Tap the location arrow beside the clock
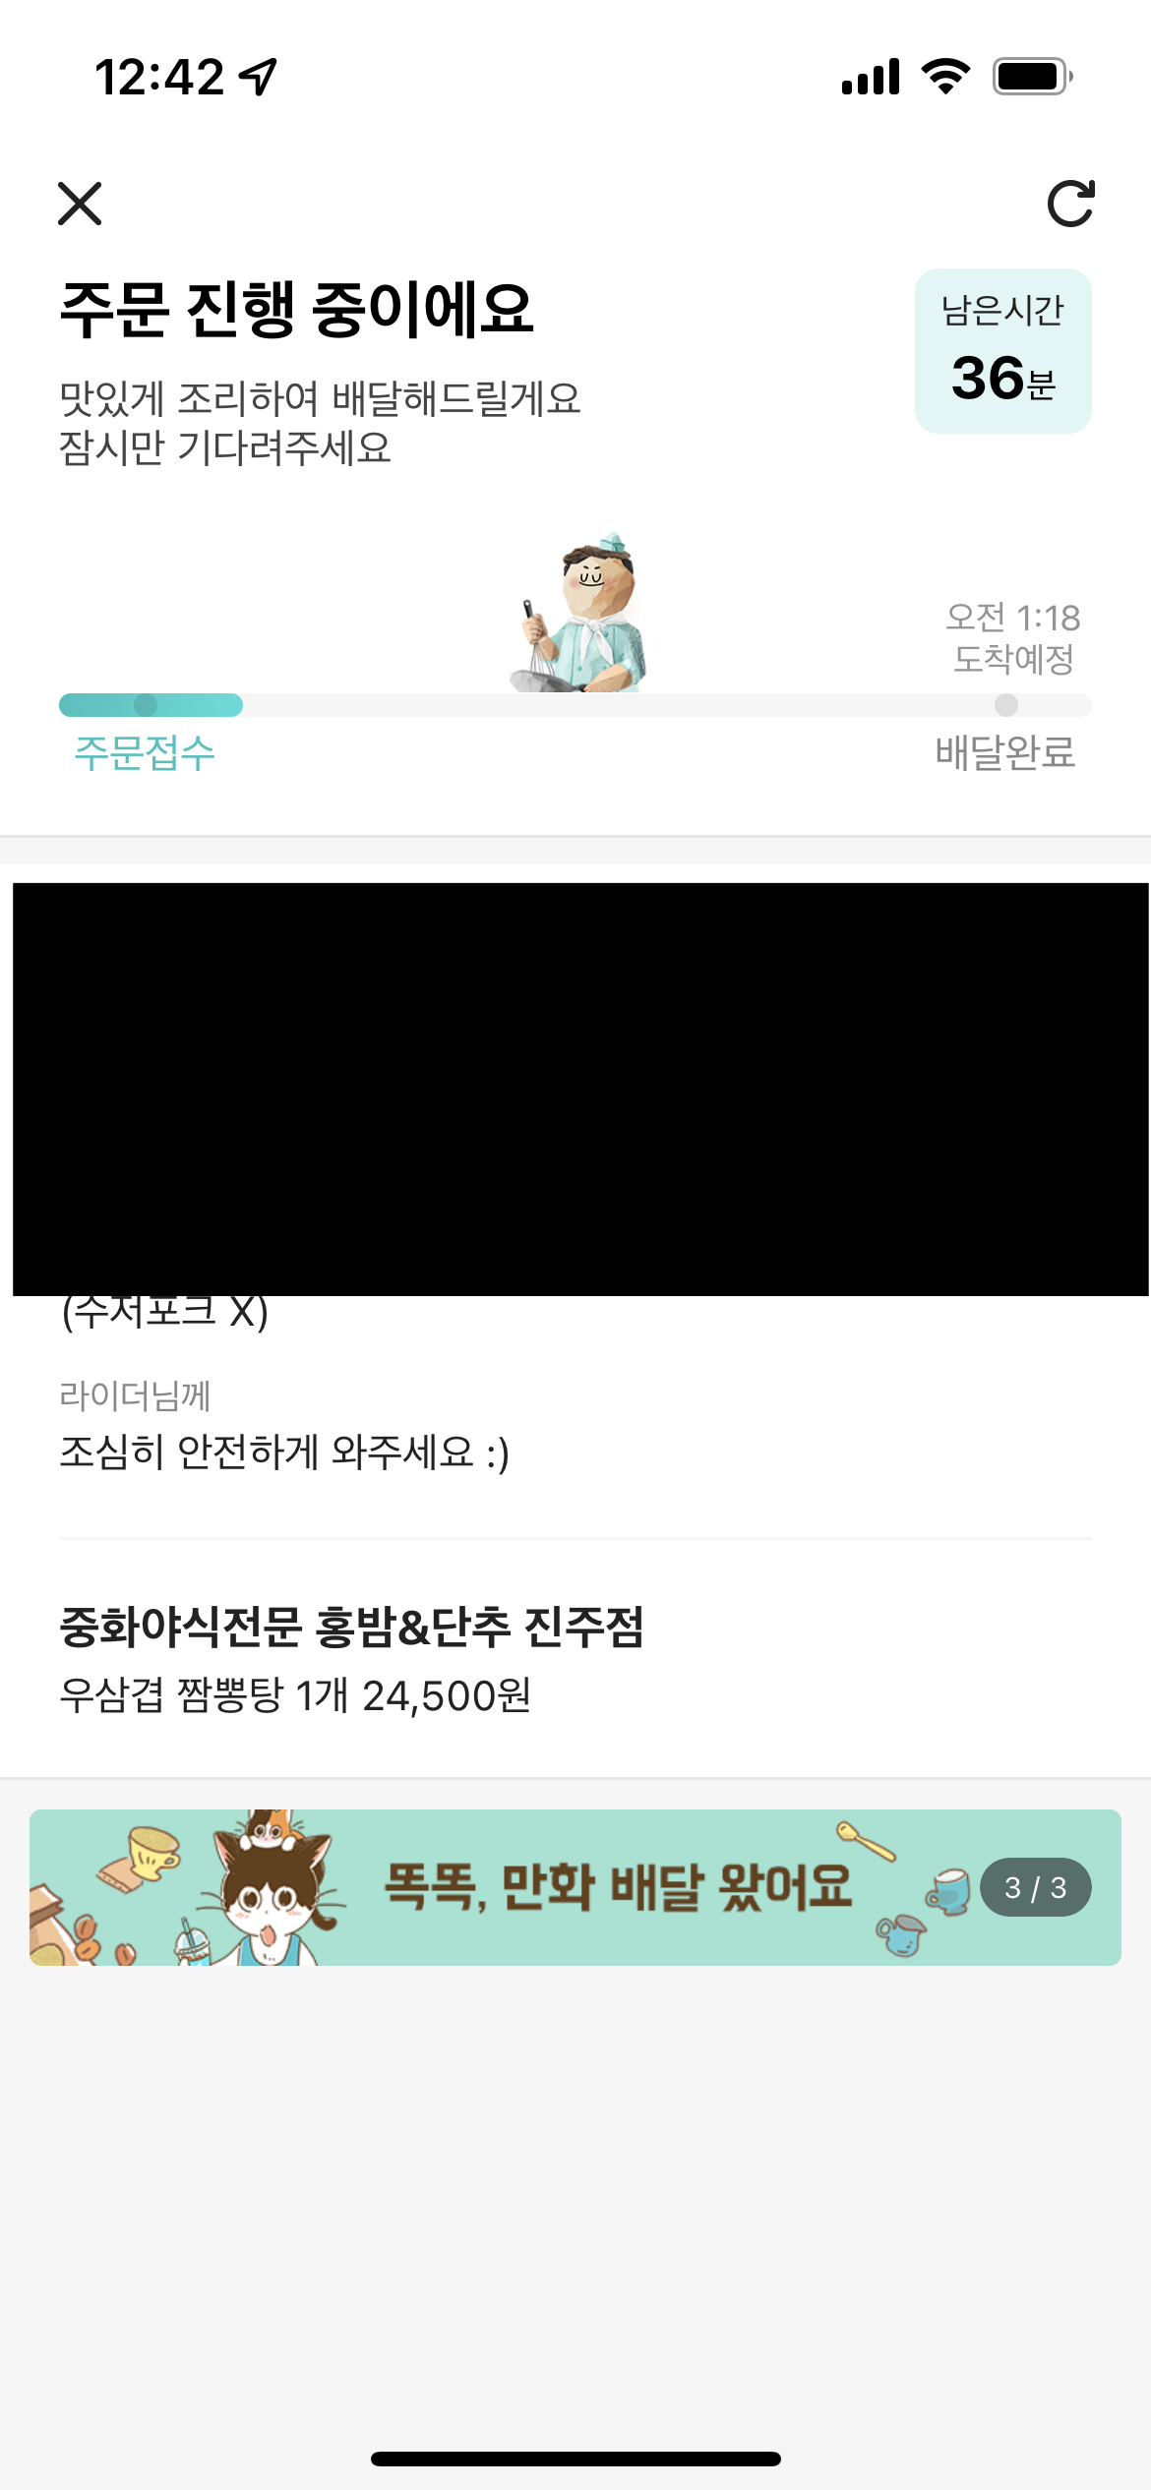The height and width of the screenshot is (2490, 1151). coord(259,77)
